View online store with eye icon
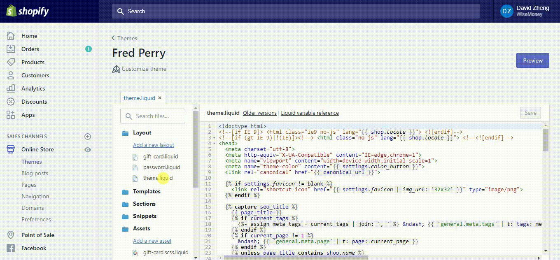Viewport: 560px width, 260px height. (88, 150)
